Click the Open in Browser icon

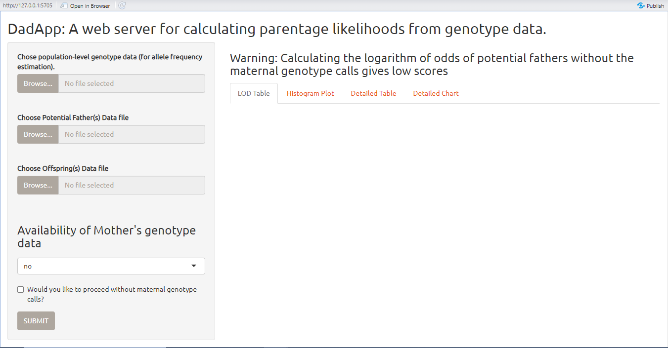64,5
